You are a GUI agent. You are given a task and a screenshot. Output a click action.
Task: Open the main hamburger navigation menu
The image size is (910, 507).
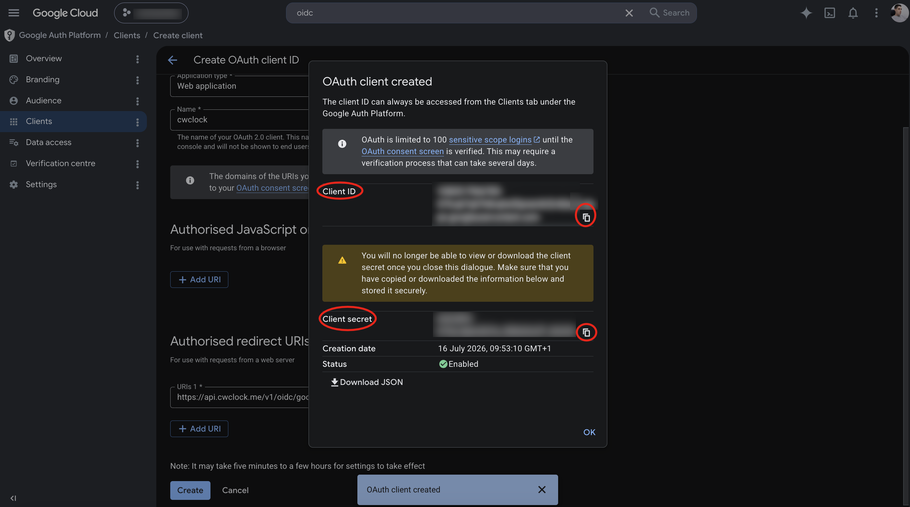14,13
